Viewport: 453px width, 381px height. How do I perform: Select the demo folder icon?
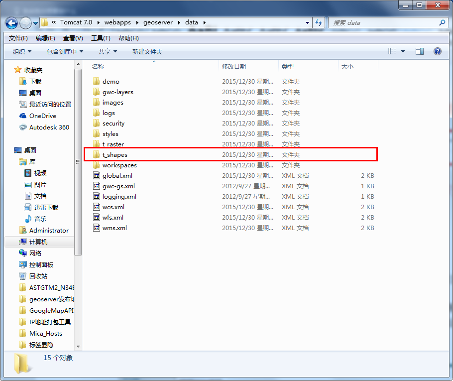[97, 81]
